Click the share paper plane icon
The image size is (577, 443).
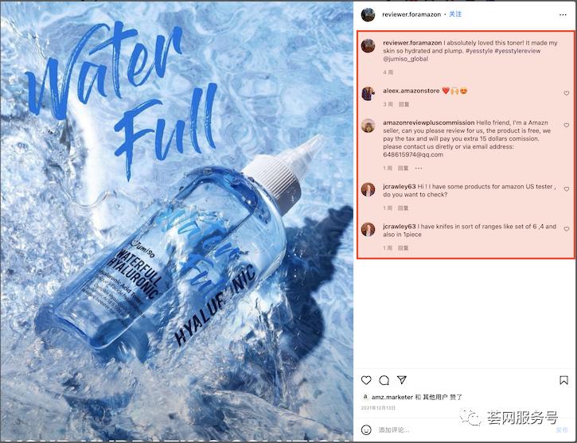click(402, 380)
